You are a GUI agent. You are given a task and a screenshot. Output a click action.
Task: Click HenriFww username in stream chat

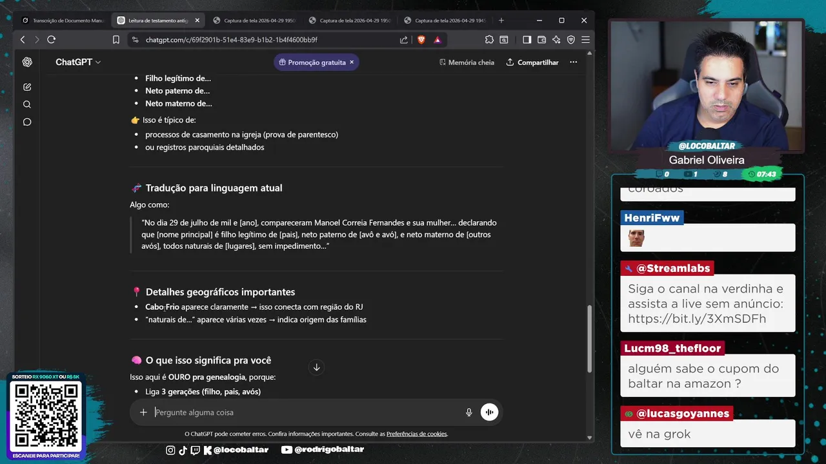pos(652,218)
